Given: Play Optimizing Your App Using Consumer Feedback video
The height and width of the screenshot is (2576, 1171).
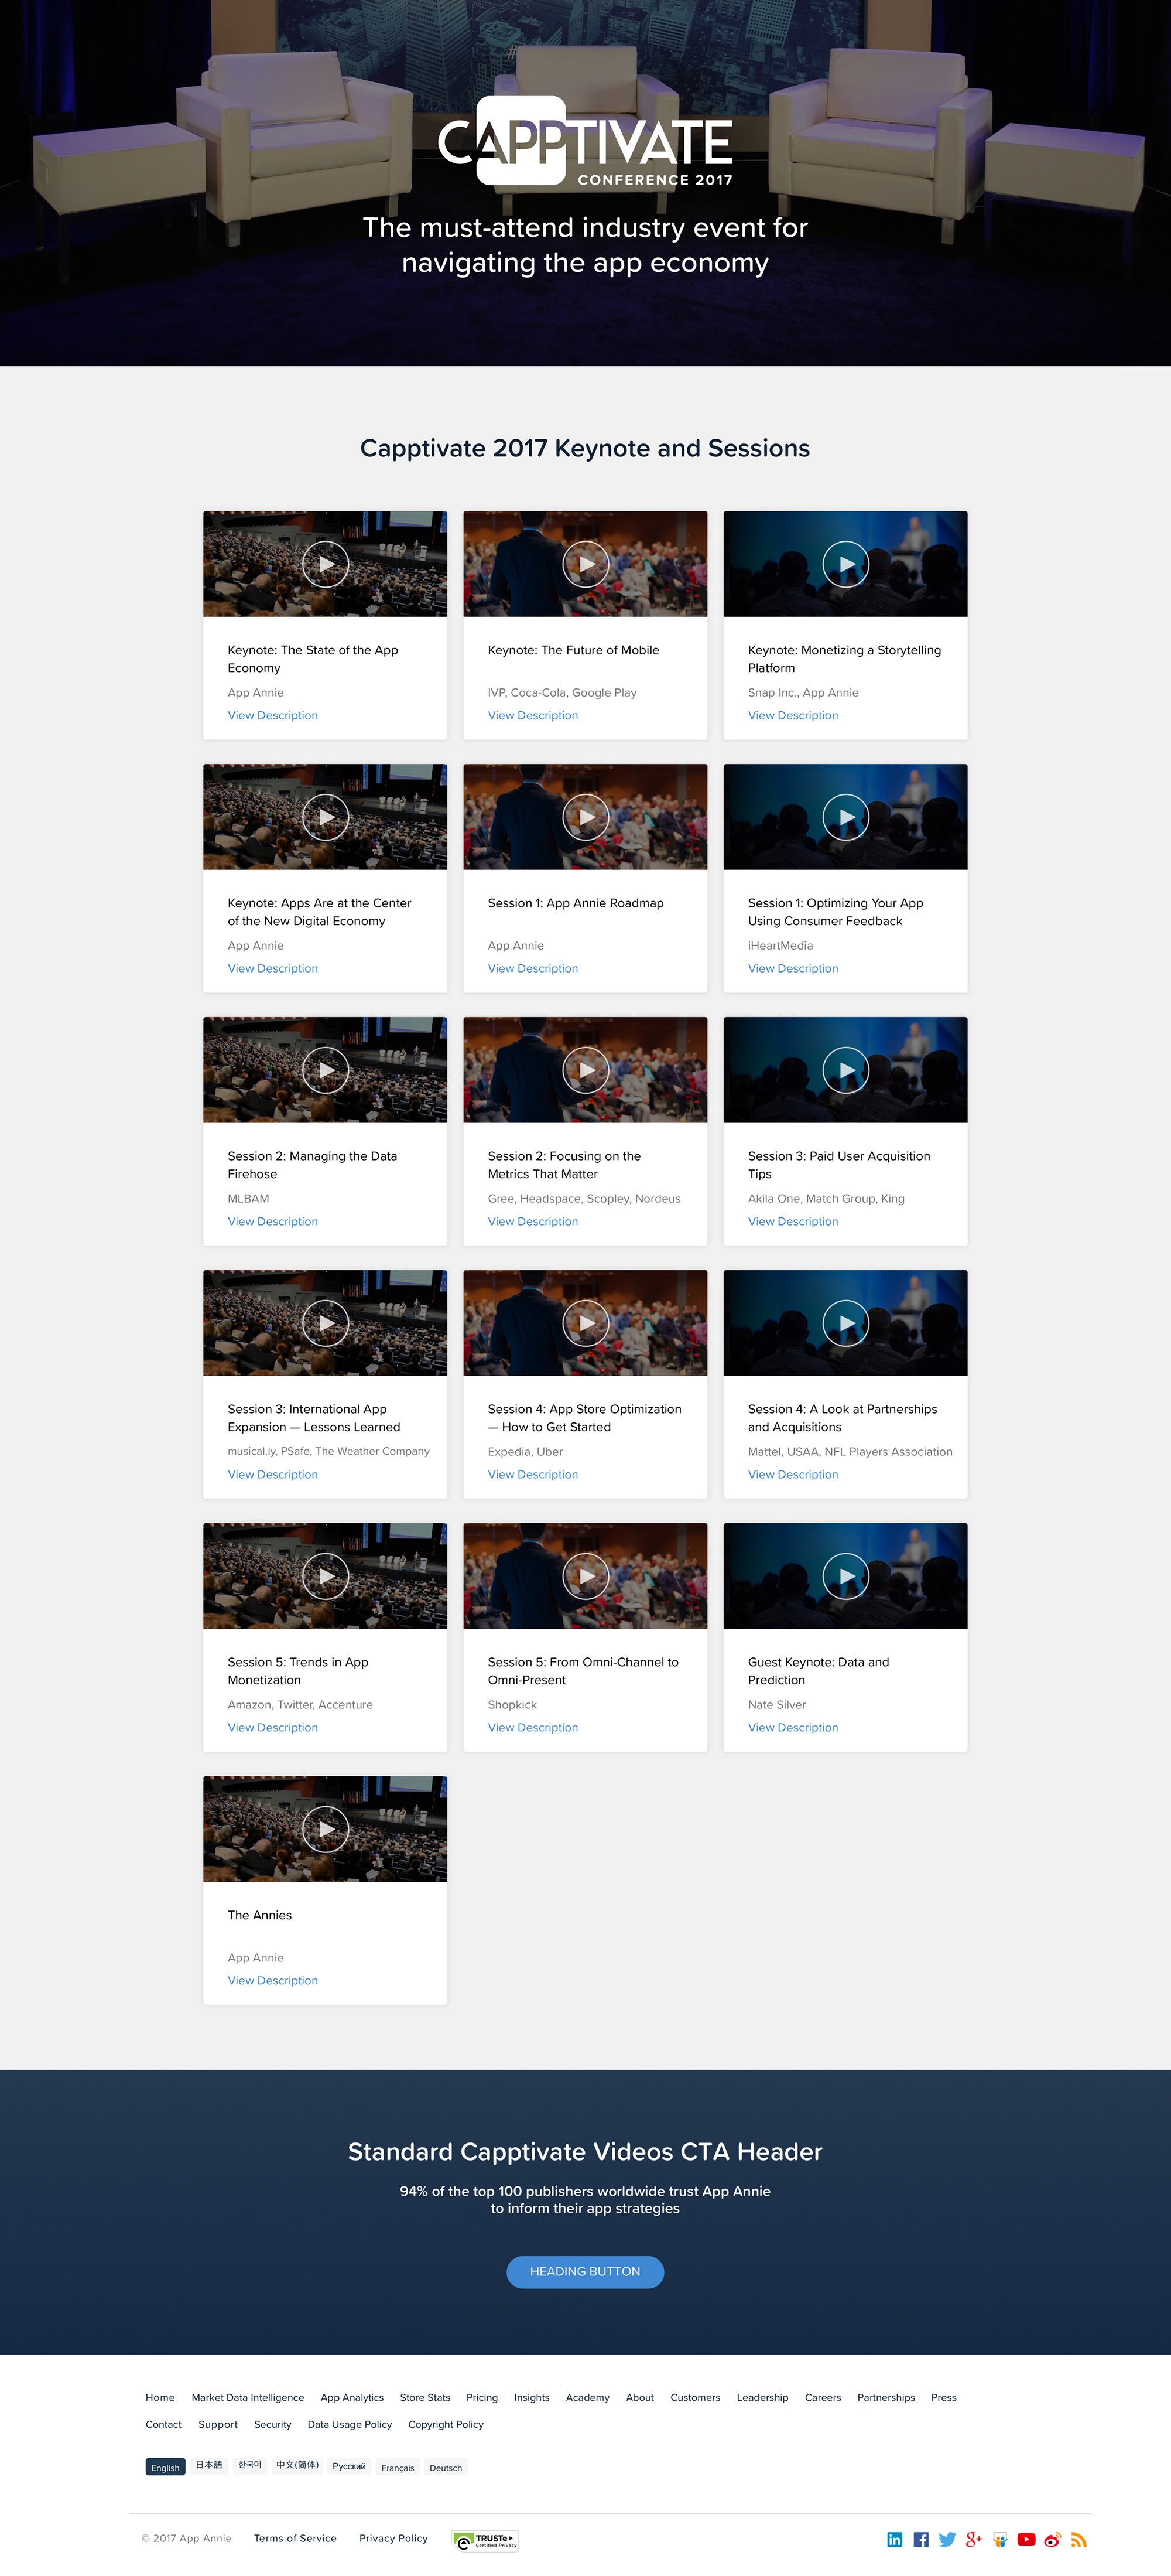Looking at the screenshot, I should [845, 817].
